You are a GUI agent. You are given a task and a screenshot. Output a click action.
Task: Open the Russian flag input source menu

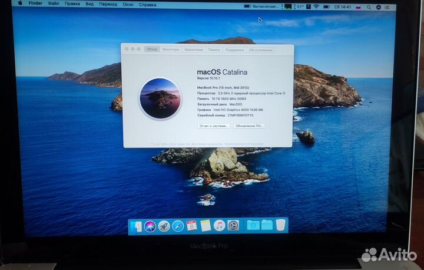tap(358, 7)
